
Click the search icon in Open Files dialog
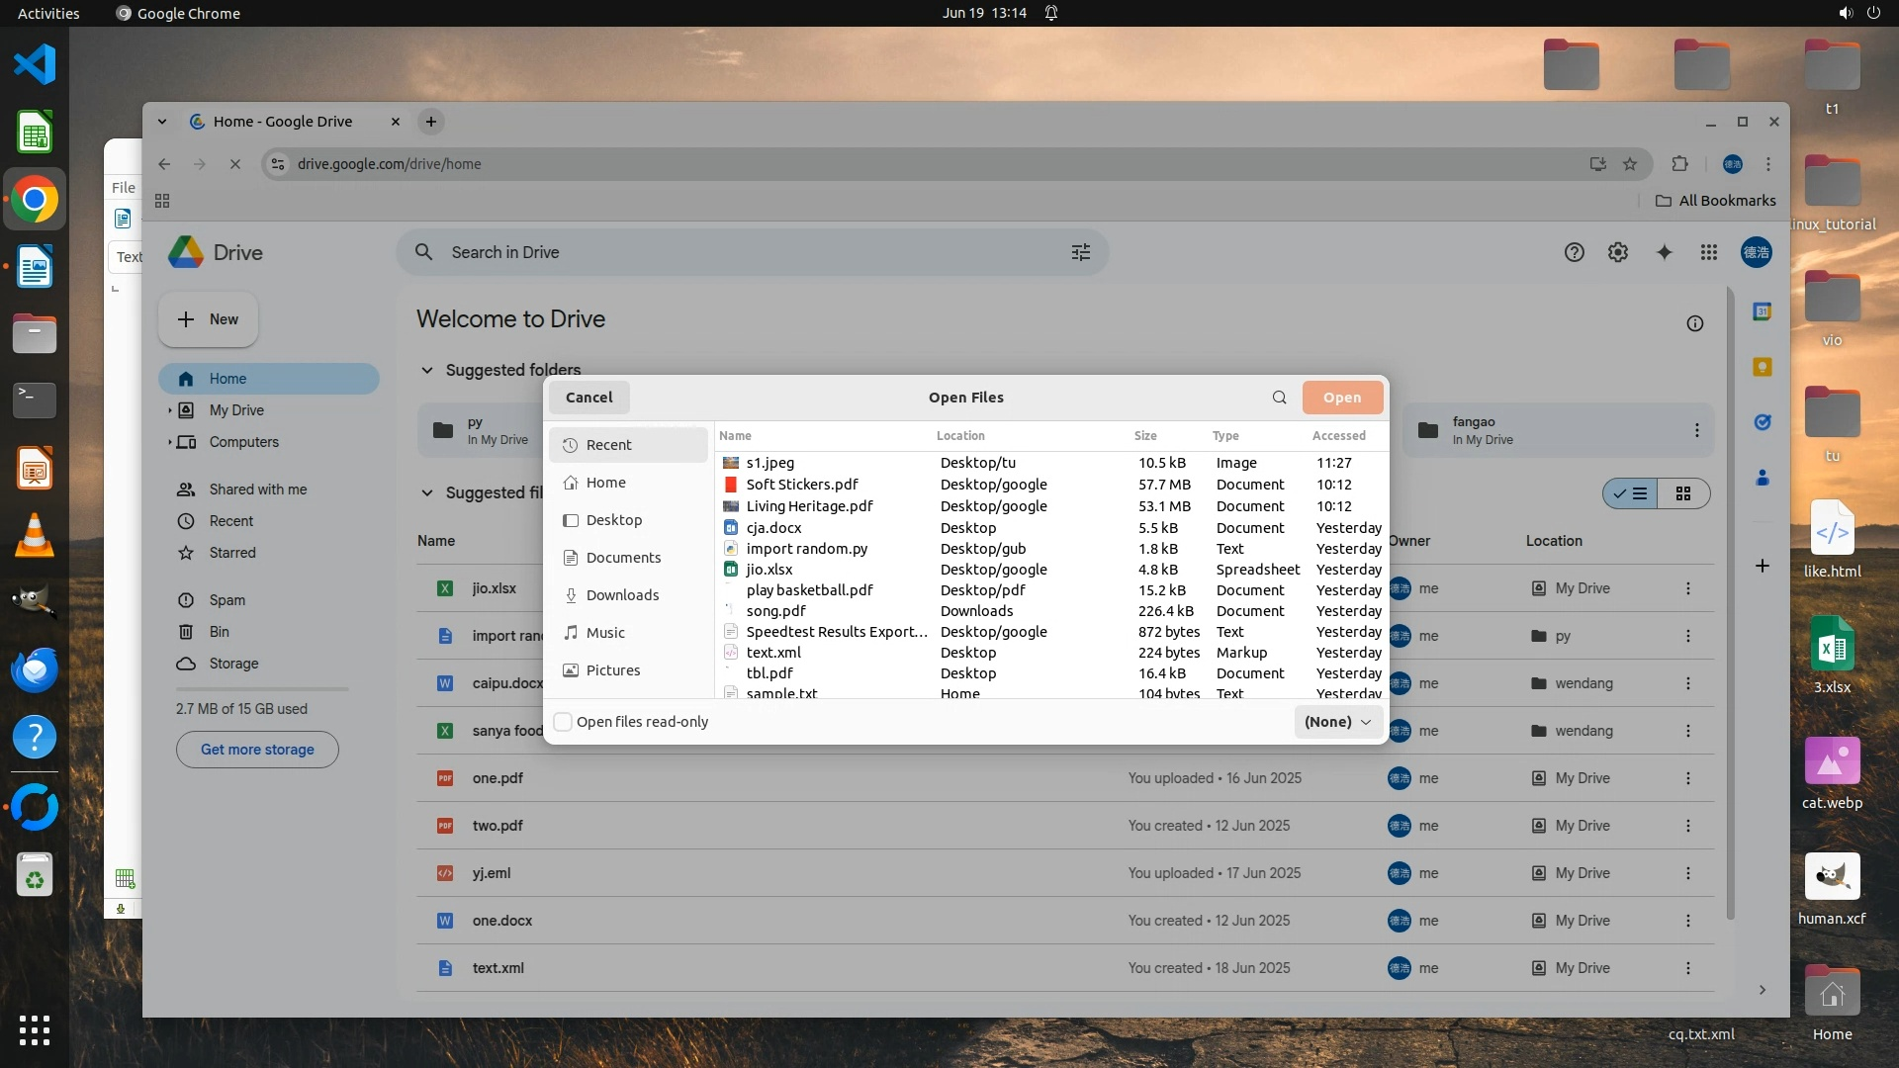pyautogui.click(x=1279, y=398)
